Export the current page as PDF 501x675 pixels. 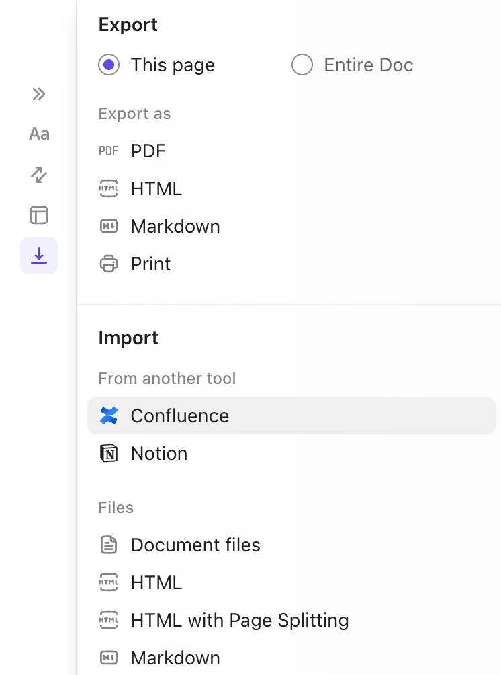tap(148, 151)
